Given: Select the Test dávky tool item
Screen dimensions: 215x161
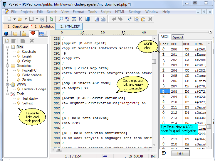Looking at the screenshot, I should (30, 99).
